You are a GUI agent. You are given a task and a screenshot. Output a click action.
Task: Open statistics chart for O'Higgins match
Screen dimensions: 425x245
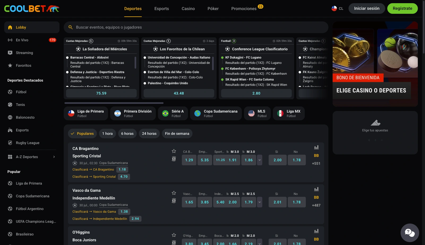(316, 231)
